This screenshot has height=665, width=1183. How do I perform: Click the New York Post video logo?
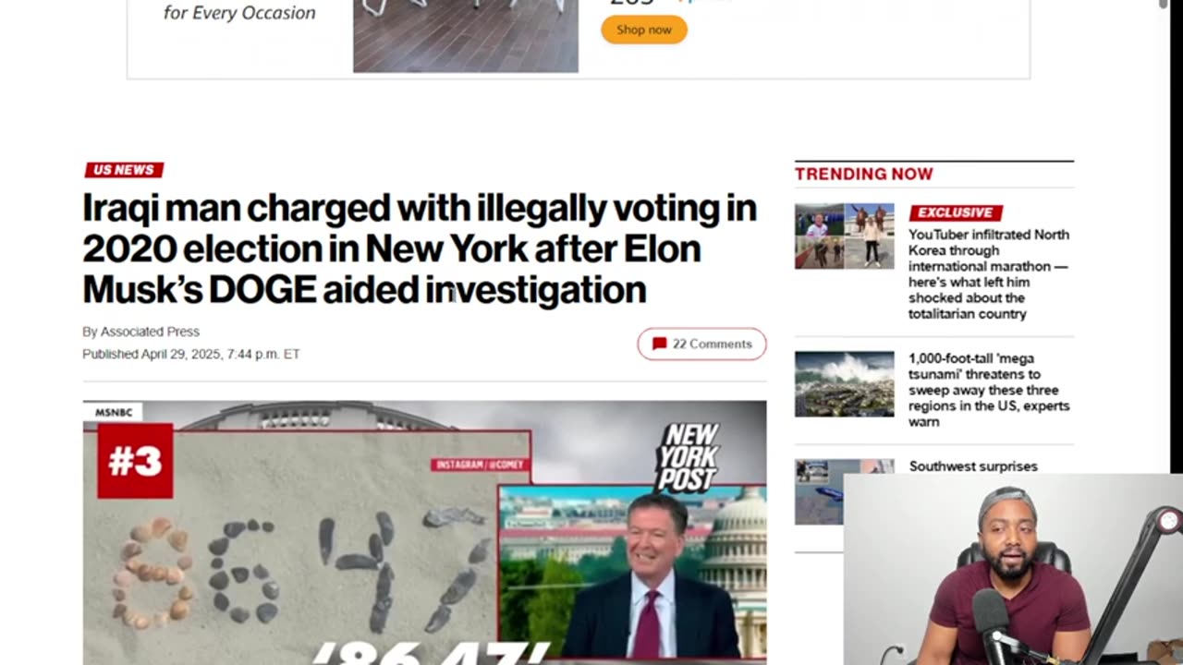coord(688,457)
